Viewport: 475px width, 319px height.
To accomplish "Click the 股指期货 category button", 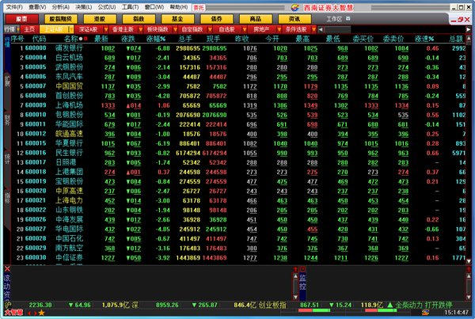I will click(61, 19).
